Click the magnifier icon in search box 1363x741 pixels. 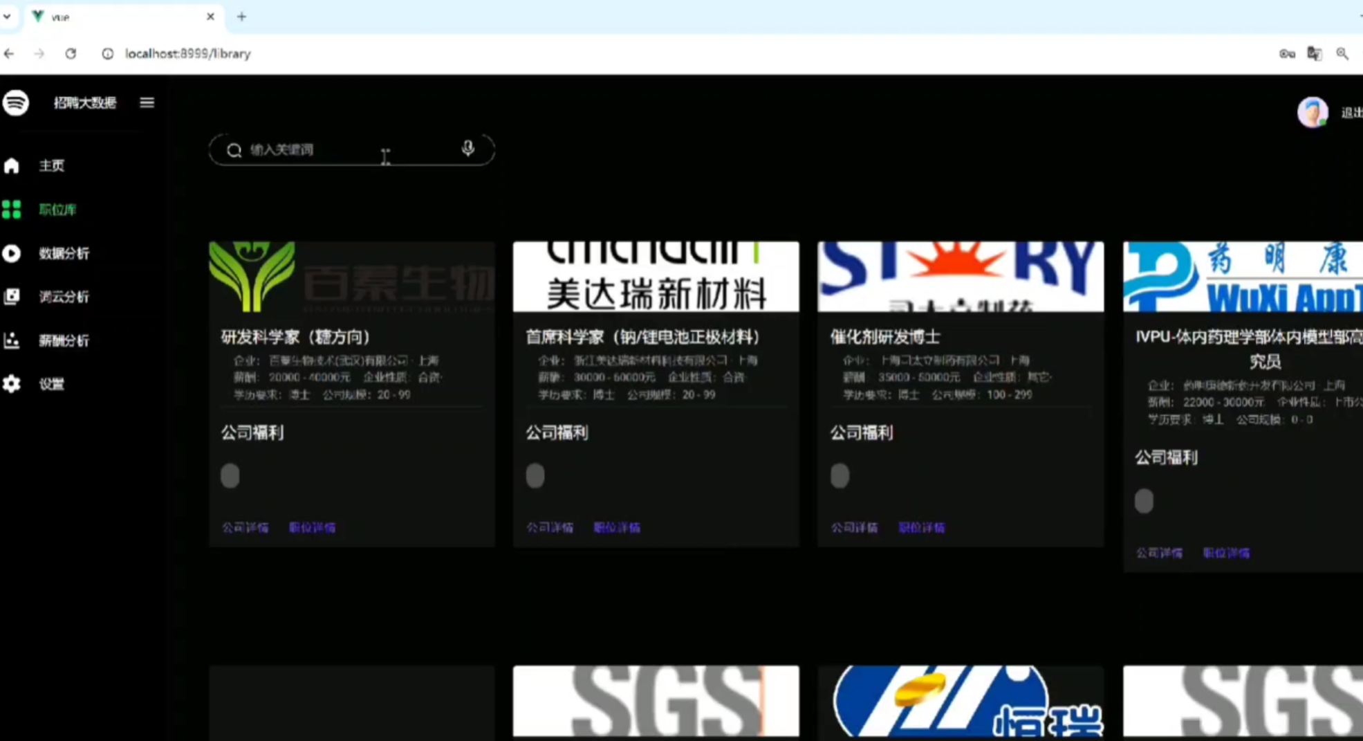234,150
